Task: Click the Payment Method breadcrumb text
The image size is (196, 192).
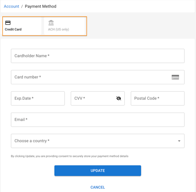Action: (x=41, y=6)
